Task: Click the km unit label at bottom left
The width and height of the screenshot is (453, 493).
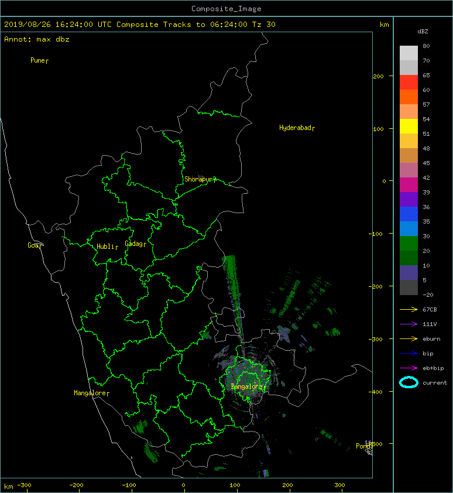Action: click(9, 487)
